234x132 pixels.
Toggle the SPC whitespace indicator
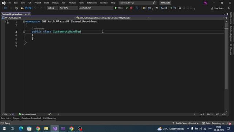pos(217,114)
